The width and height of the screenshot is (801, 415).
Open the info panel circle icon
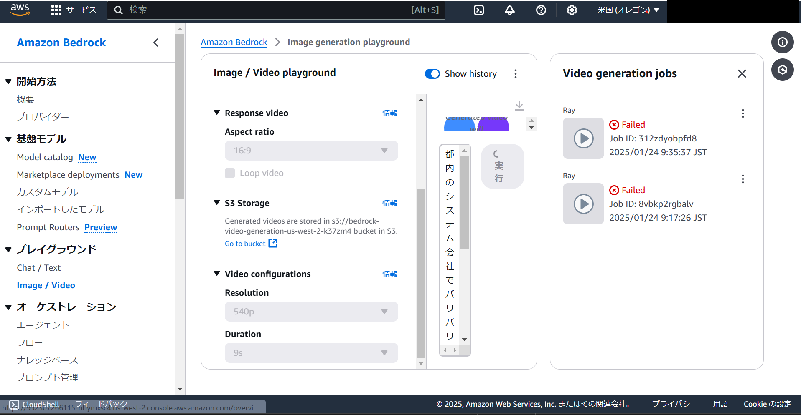(783, 42)
